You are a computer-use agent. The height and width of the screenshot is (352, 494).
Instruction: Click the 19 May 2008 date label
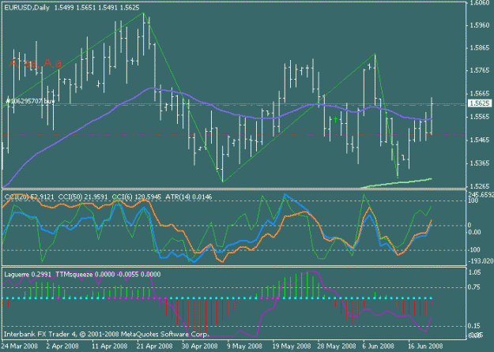point(292,346)
